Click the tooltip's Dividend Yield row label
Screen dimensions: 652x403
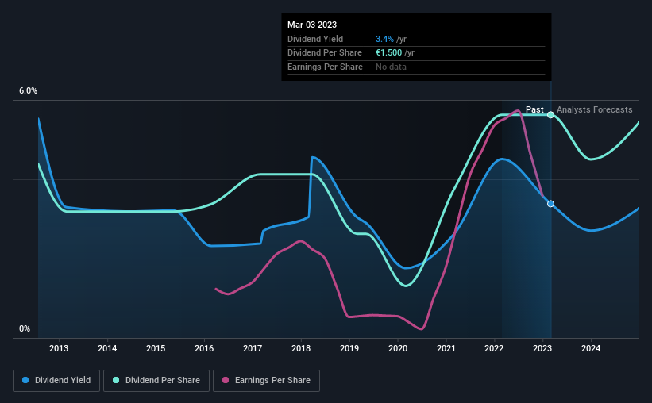coord(315,39)
